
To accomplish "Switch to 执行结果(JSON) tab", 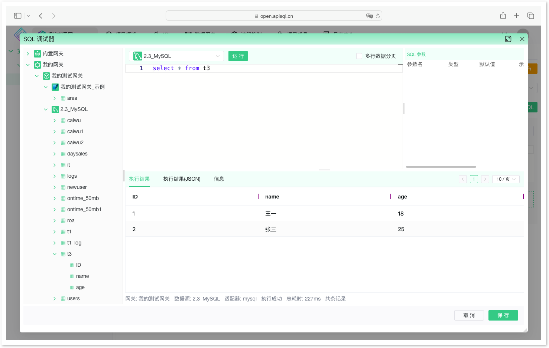I will point(182,179).
